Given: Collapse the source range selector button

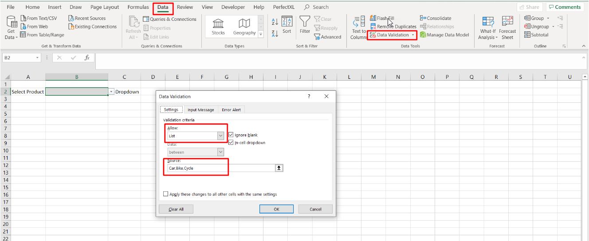Looking at the screenshot, I should [x=279, y=168].
